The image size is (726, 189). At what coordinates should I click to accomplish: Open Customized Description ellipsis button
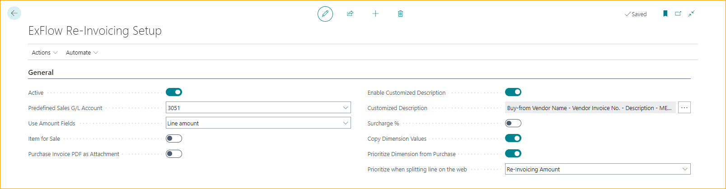tap(684, 107)
